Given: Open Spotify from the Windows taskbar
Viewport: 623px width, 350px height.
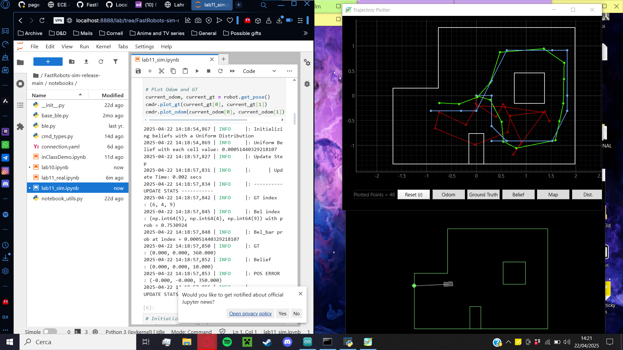Looking at the screenshot, I should coord(227,342).
